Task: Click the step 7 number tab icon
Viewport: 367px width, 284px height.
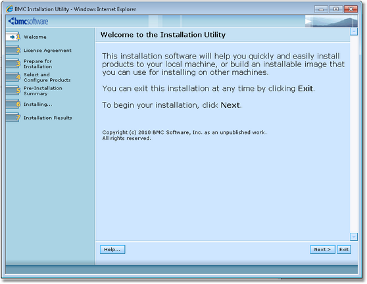Action: click(x=13, y=118)
